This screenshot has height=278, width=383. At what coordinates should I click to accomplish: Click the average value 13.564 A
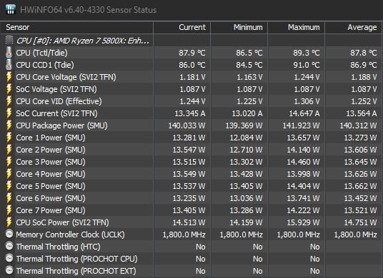point(362,113)
